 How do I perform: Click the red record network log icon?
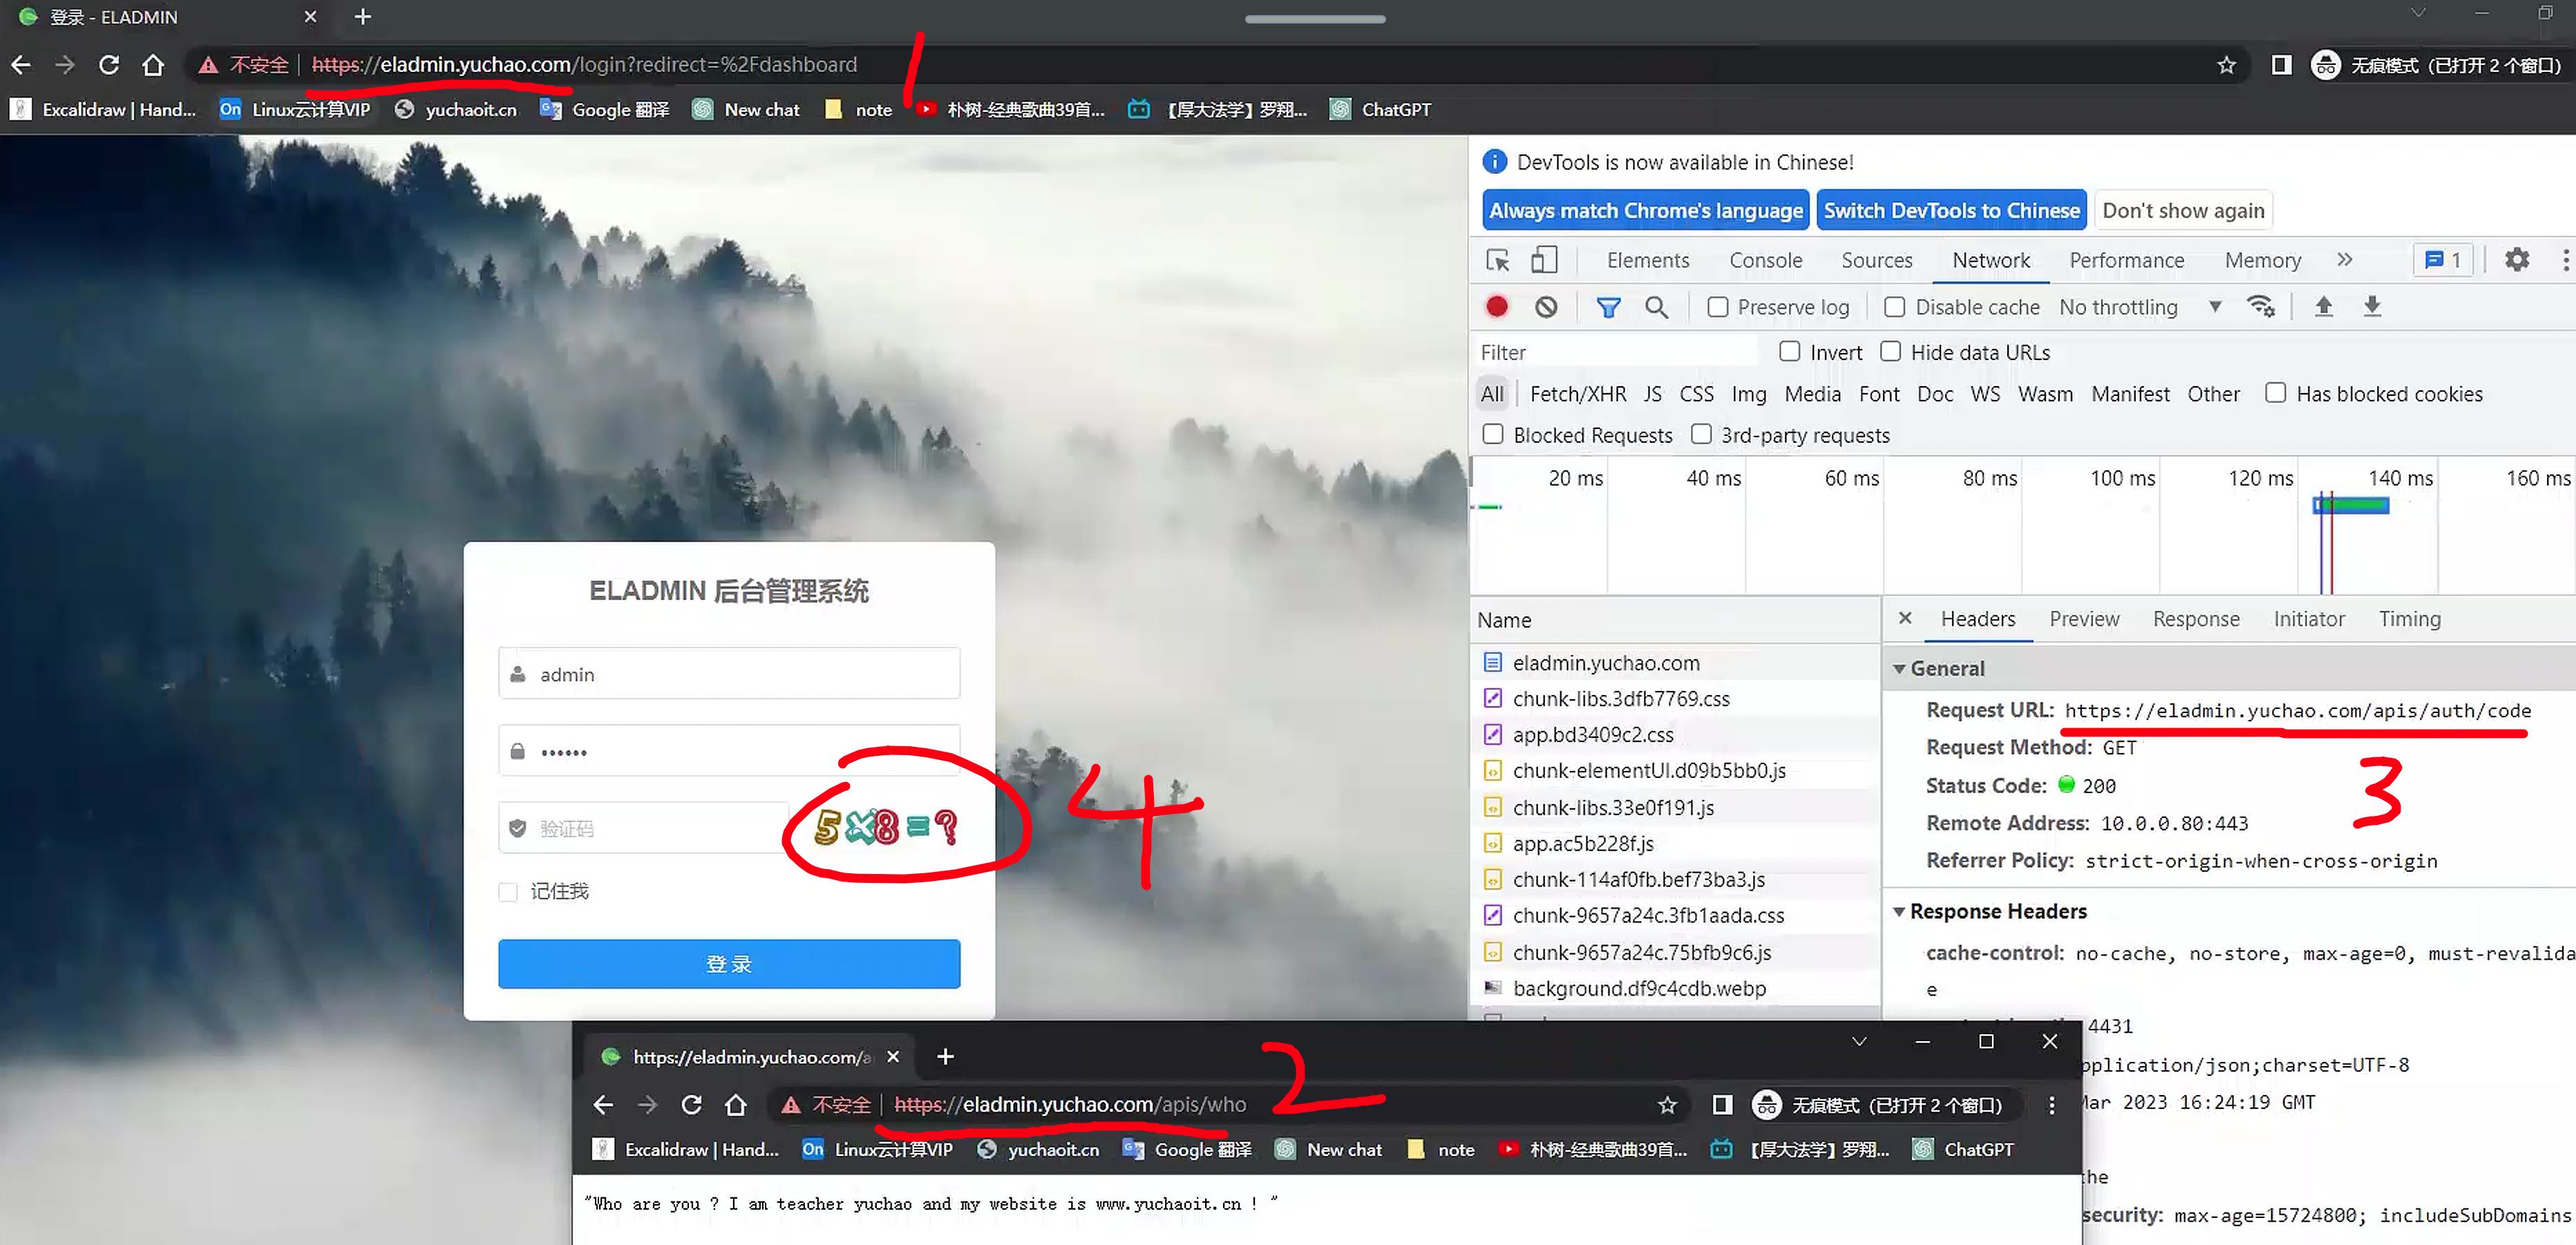coord(1496,307)
